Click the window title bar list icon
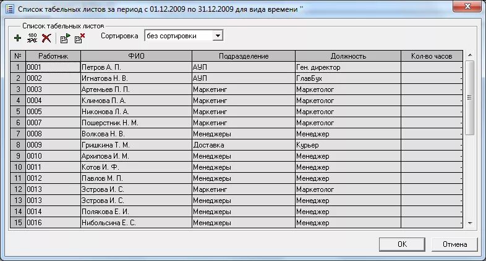Image resolution: width=486 pixels, height=261 pixels. click(x=10, y=9)
